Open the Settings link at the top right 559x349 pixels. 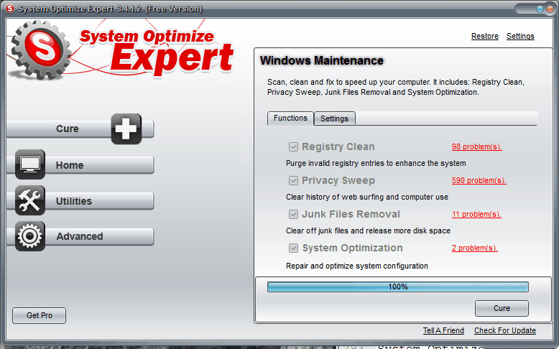click(x=520, y=36)
